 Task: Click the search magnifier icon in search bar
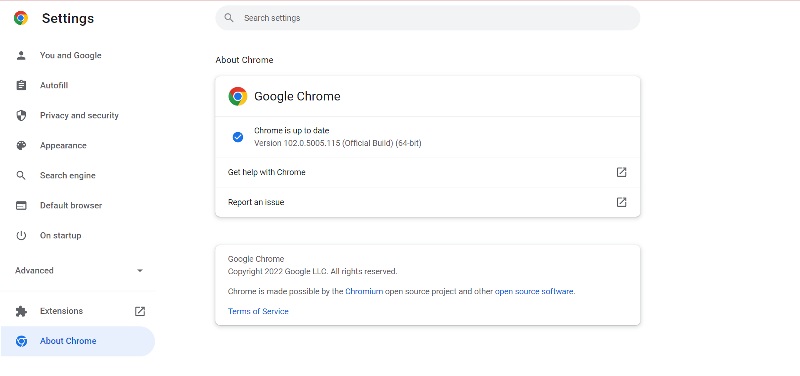[229, 18]
